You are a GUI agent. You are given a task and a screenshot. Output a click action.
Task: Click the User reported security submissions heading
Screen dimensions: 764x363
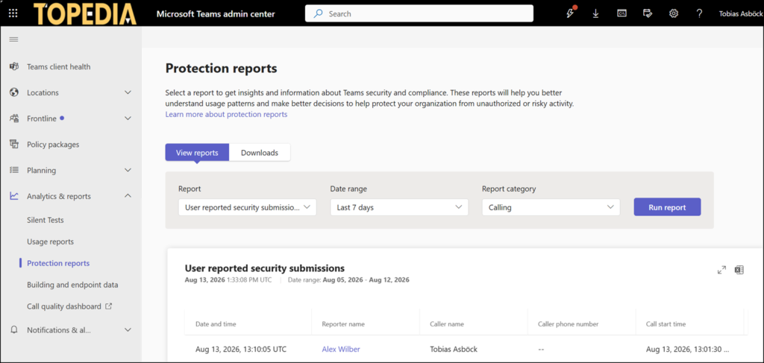pos(265,268)
